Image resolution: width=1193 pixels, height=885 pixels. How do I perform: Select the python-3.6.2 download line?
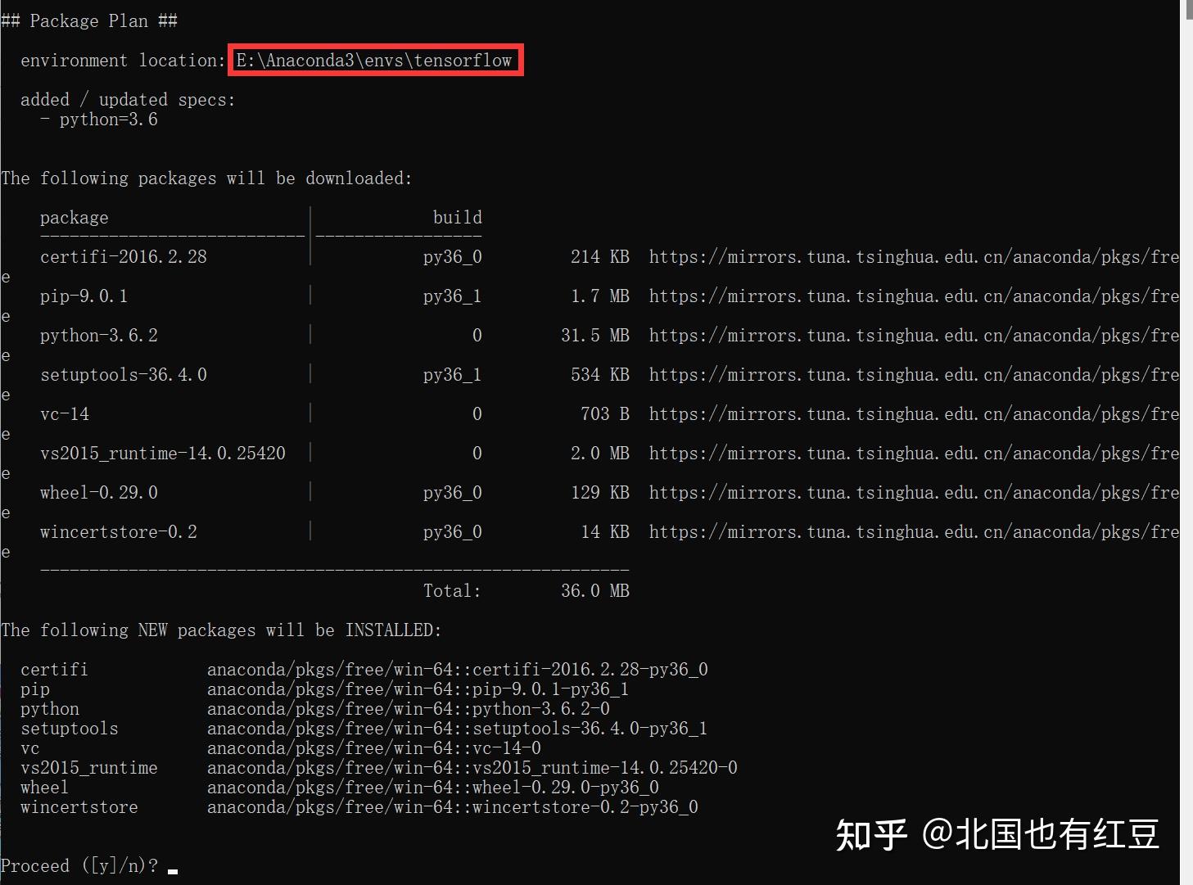[98, 335]
